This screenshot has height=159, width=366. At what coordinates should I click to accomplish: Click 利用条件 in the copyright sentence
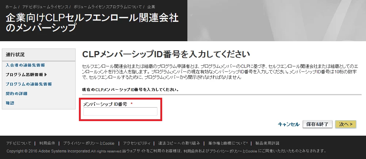click(x=191, y=151)
